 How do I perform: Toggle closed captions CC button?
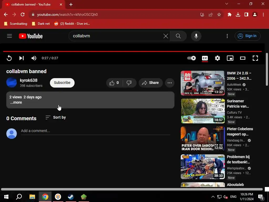205,58
